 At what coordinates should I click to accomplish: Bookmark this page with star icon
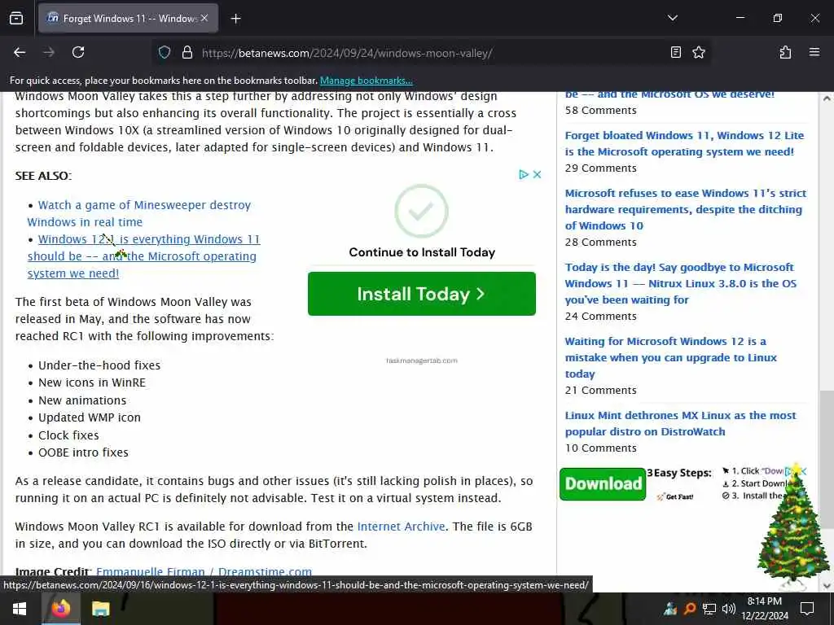click(x=699, y=52)
